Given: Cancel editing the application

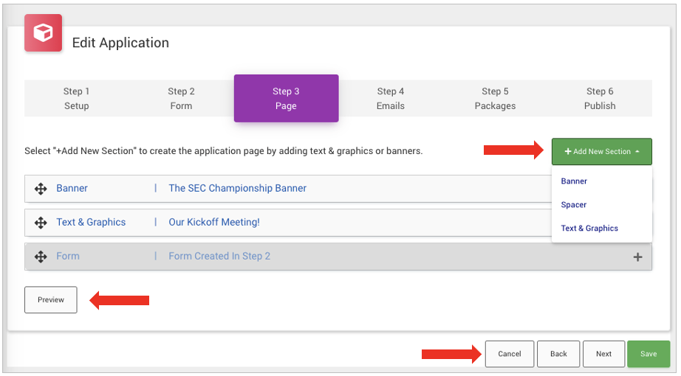Looking at the screenshot, I should 509,354.
